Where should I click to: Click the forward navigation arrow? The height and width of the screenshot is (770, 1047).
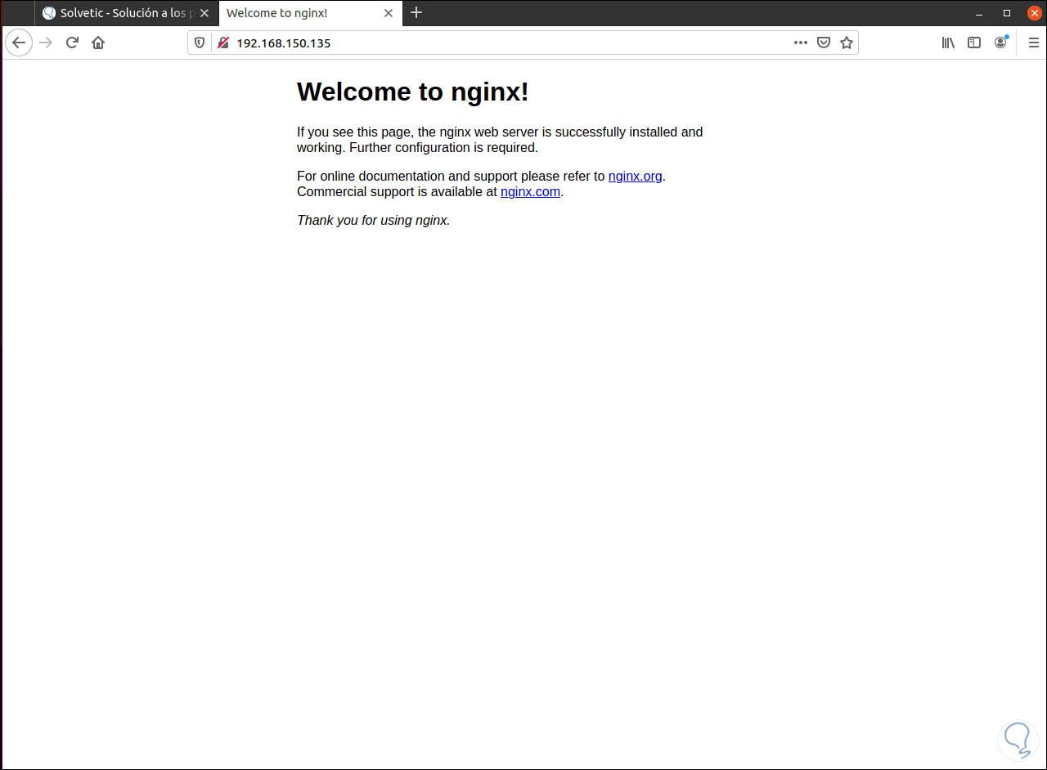click(46, 43)
